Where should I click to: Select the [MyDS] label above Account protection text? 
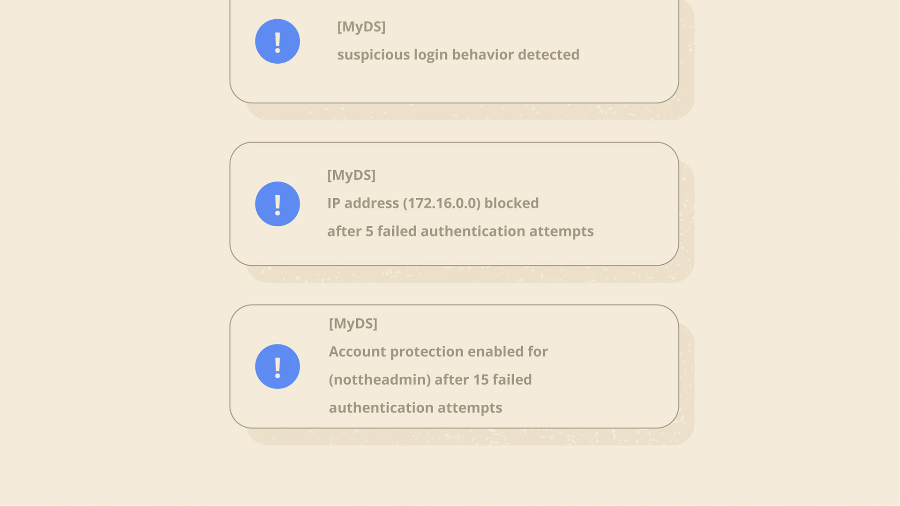pyautogui.click(x=353, y=324)
